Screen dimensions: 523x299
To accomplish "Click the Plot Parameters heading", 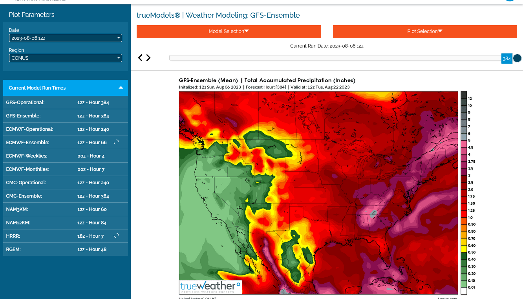I will [x=32, y=15].
